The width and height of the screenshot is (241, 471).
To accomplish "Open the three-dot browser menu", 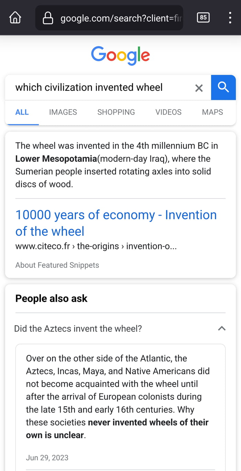I will point(230,18).
